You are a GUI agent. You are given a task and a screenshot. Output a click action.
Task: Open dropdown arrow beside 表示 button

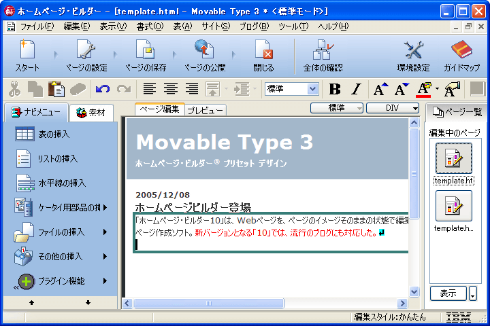coord(473,293)
